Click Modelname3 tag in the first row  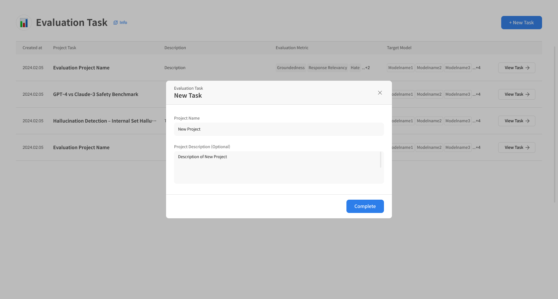(x=458, y=68)
